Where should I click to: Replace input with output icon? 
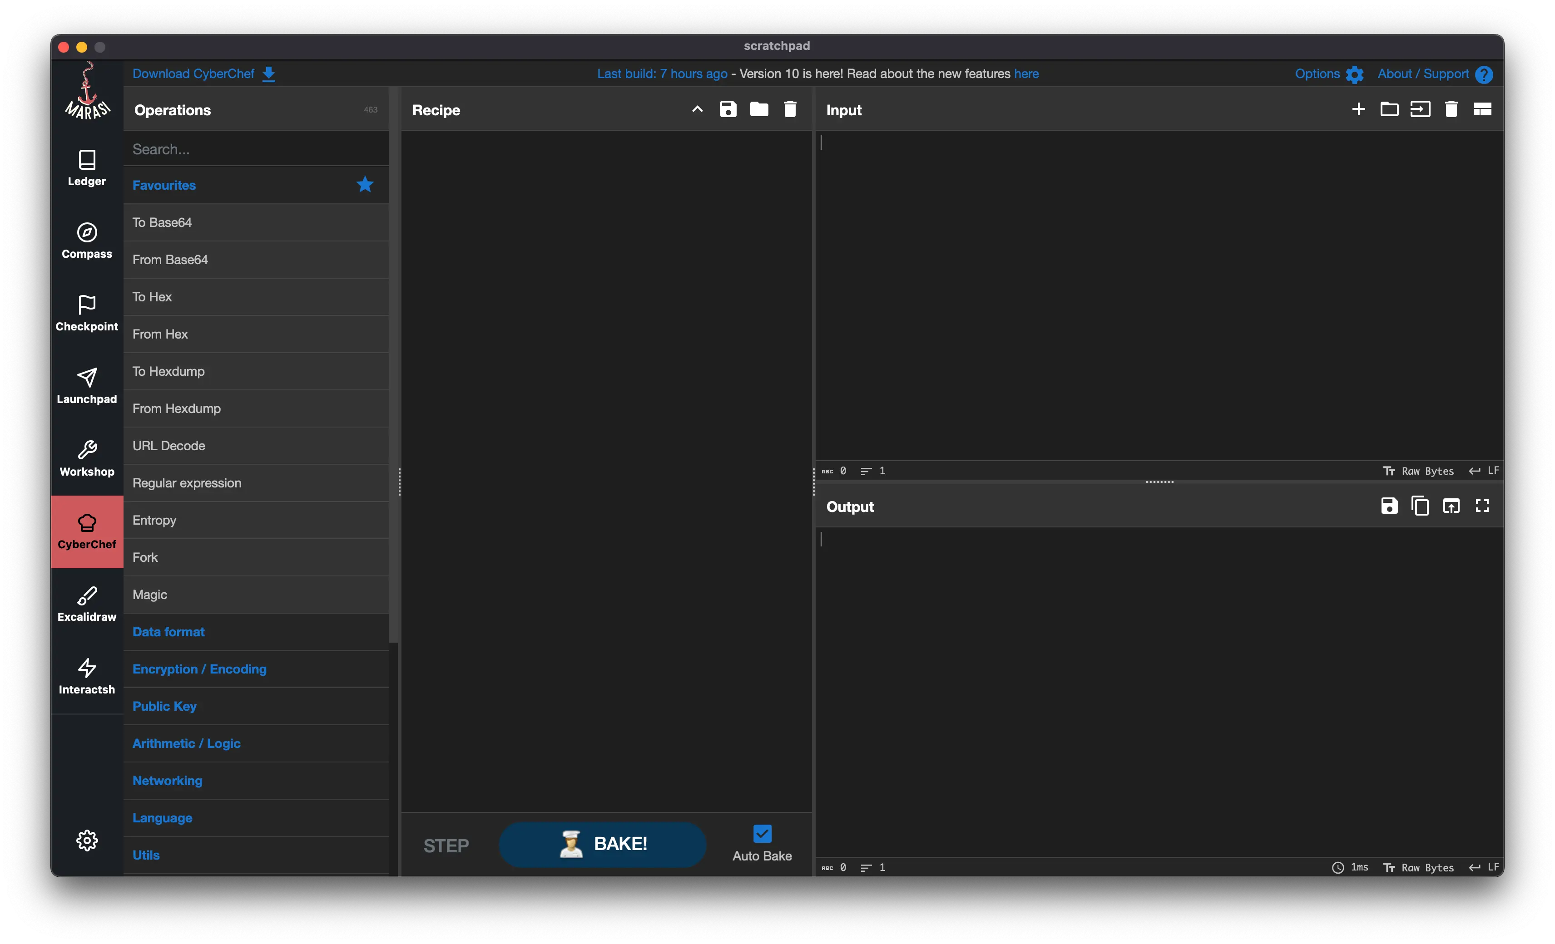pyautogui.click(x=1451, y=506)
